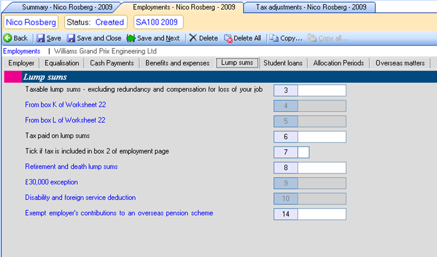Click the disabled box 5 field
The height and width of the screenshot is (257, 437).
[322, 121]
